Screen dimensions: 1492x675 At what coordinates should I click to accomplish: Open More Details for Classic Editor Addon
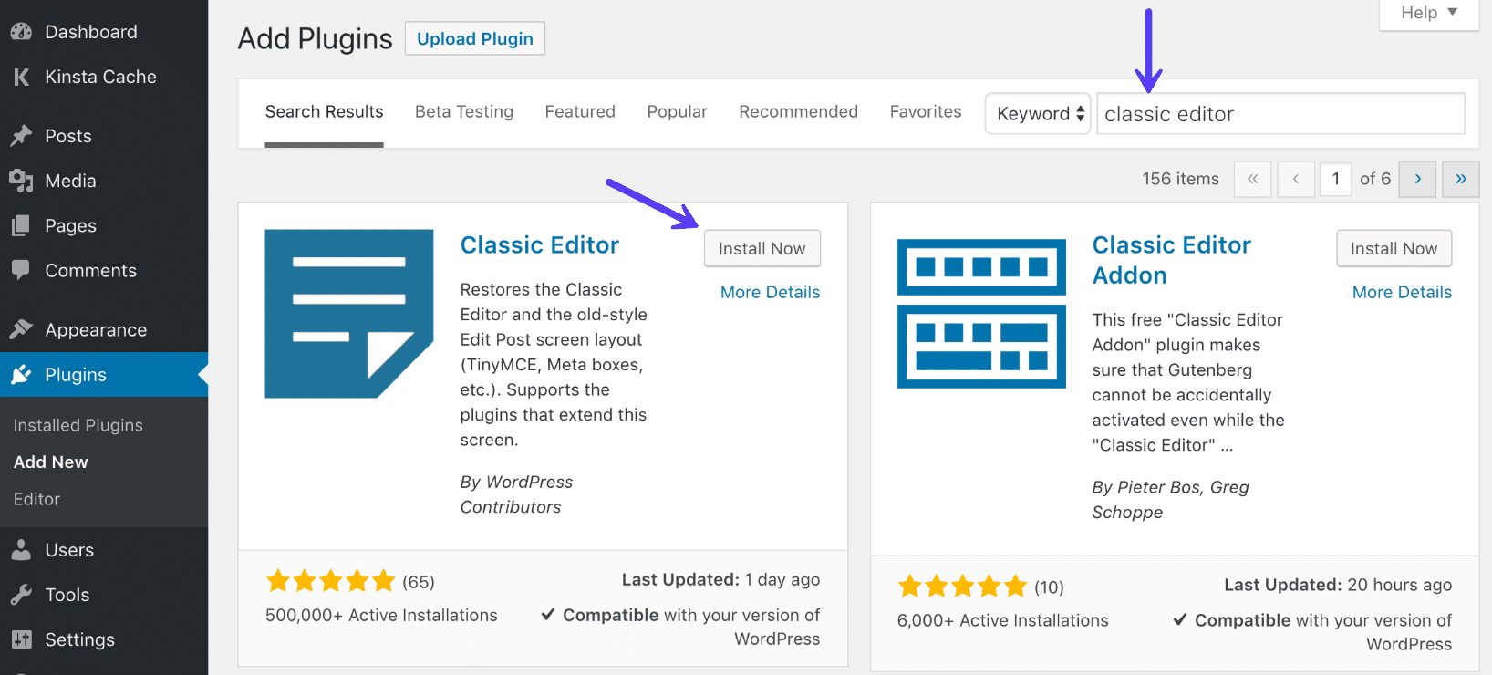pyautogui.click(x=1402, y=292)
